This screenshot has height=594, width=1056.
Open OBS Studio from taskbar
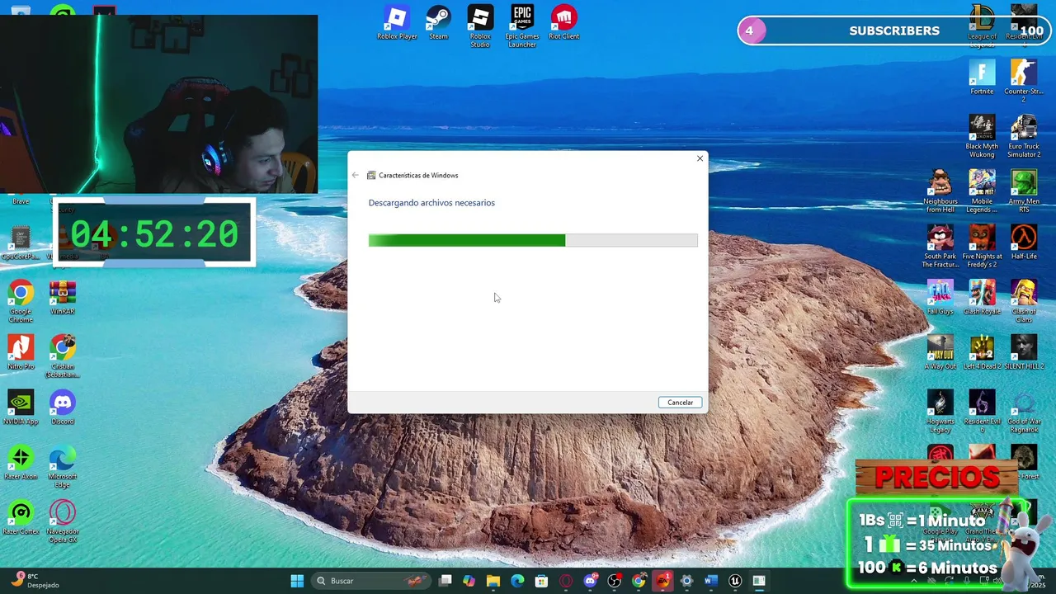tap(614, 581)
